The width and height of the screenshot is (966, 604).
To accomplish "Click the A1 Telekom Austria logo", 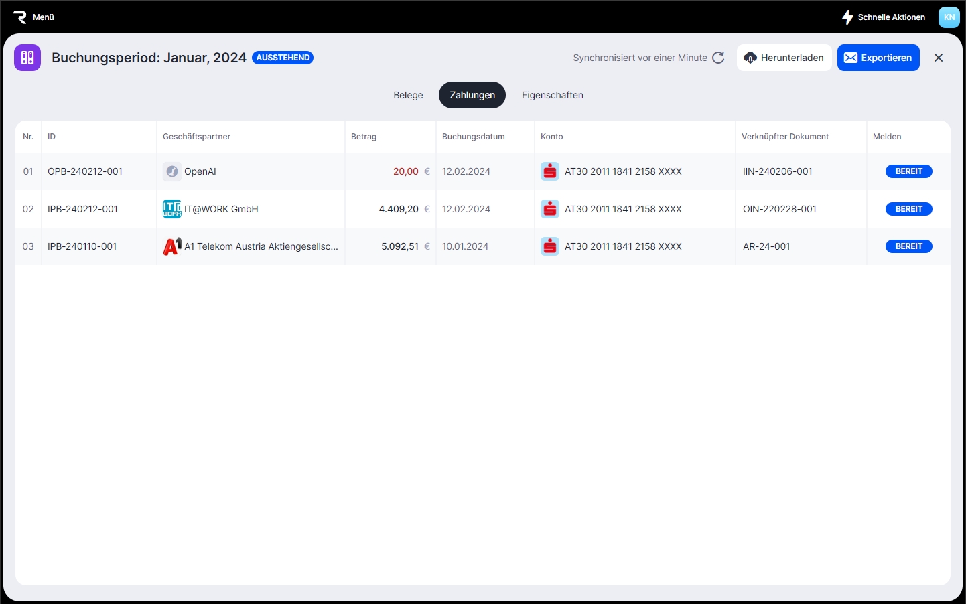I will click(172, 246).
